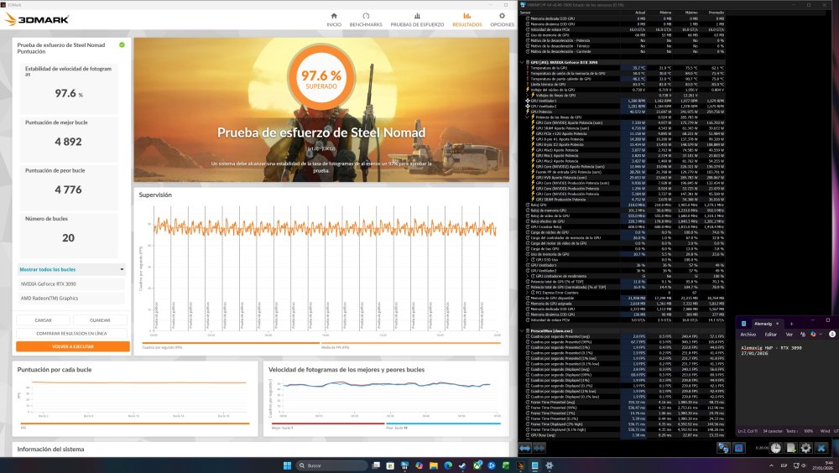Open Editar menu in Notepad

click(x=770, y=335)
